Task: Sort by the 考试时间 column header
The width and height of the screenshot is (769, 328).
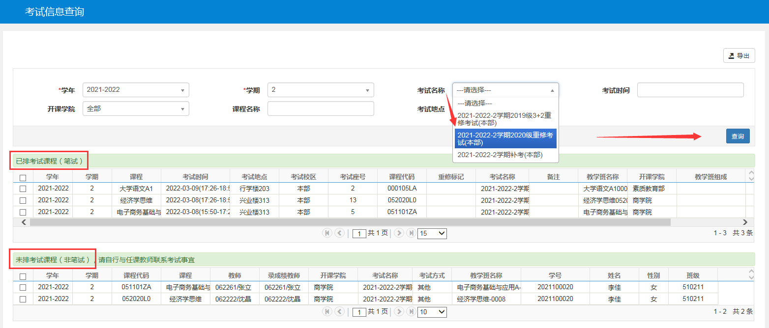Action: pos(195,177)
